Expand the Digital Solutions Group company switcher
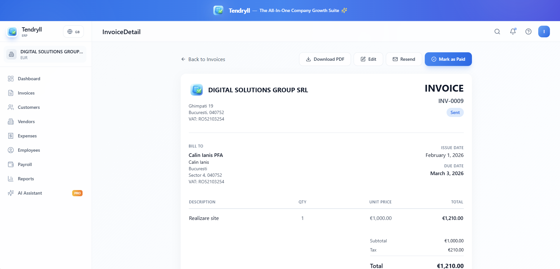This screenshot has width=560, height=269. pyautogui.click(x=51, y=54)
